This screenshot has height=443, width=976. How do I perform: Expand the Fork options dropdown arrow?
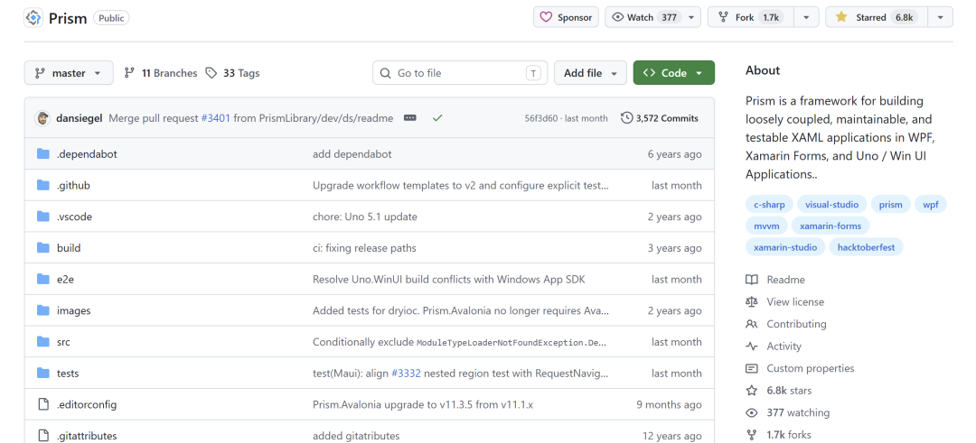807,17
